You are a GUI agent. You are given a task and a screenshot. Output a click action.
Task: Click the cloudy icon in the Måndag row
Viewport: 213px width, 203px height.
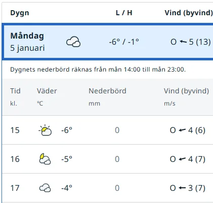[x=73, y=42]
